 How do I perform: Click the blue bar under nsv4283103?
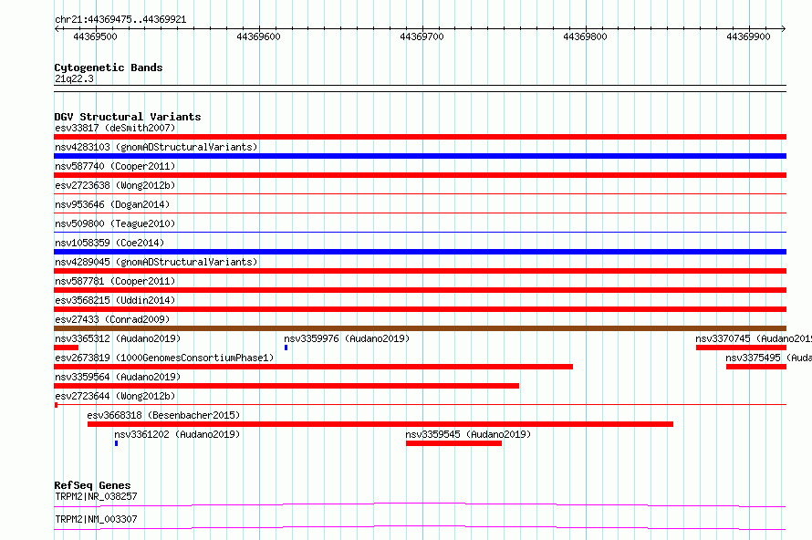(420, 156)
